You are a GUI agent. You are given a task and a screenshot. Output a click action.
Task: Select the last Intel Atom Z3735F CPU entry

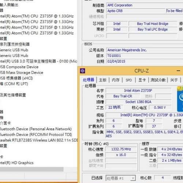coord(37,33)
